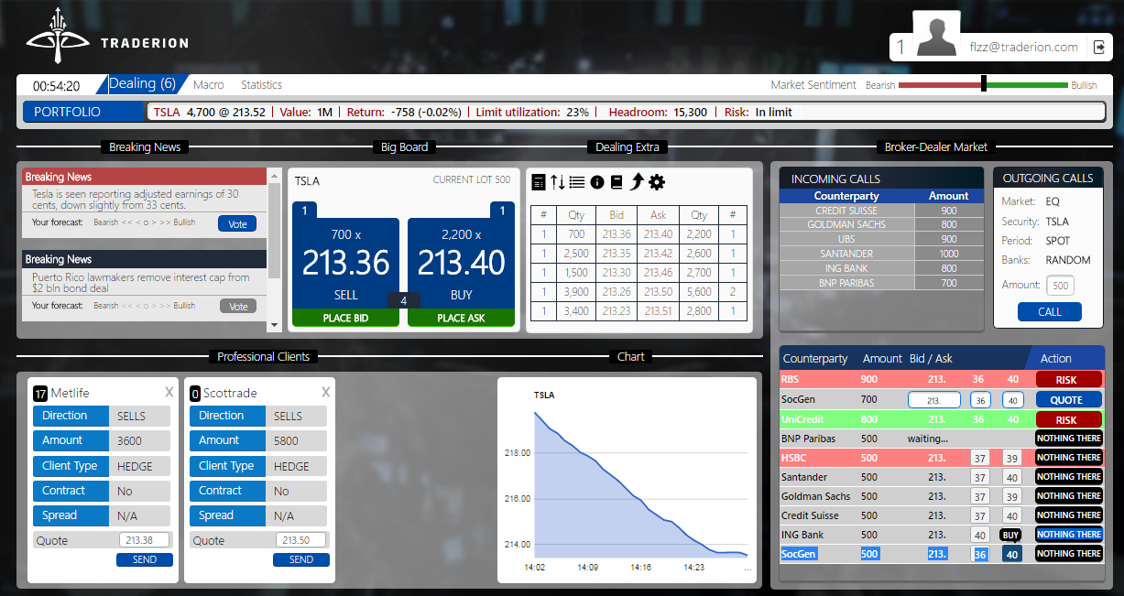Screen dimensions: 1124x596
Task: Send the Metlife quote
Action: coord(145,559)
